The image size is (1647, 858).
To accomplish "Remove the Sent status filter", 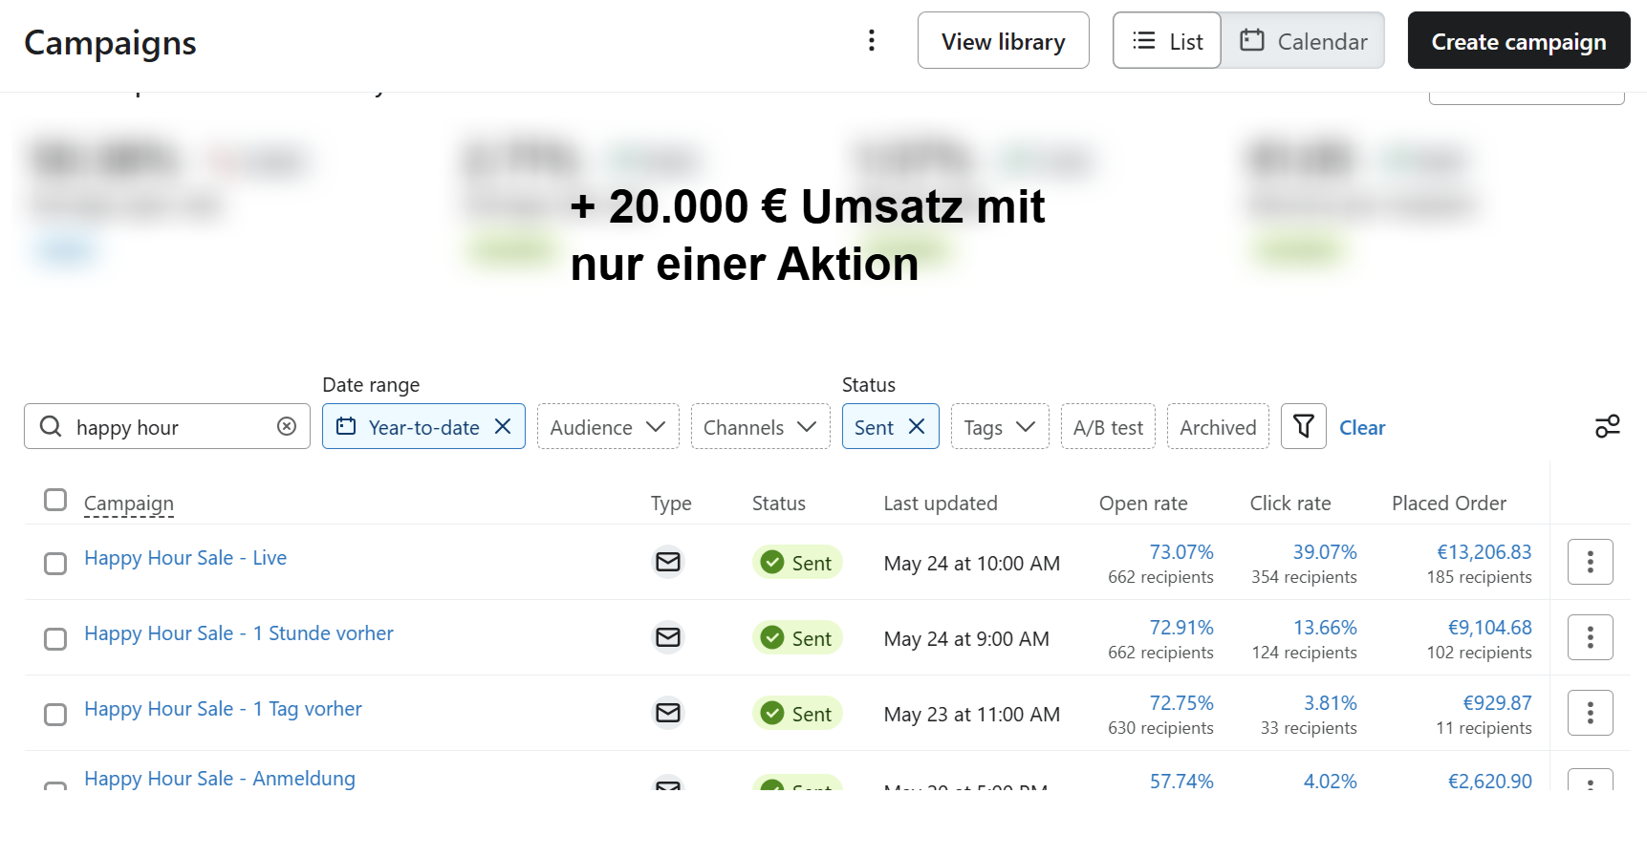I will click(916, 426).
